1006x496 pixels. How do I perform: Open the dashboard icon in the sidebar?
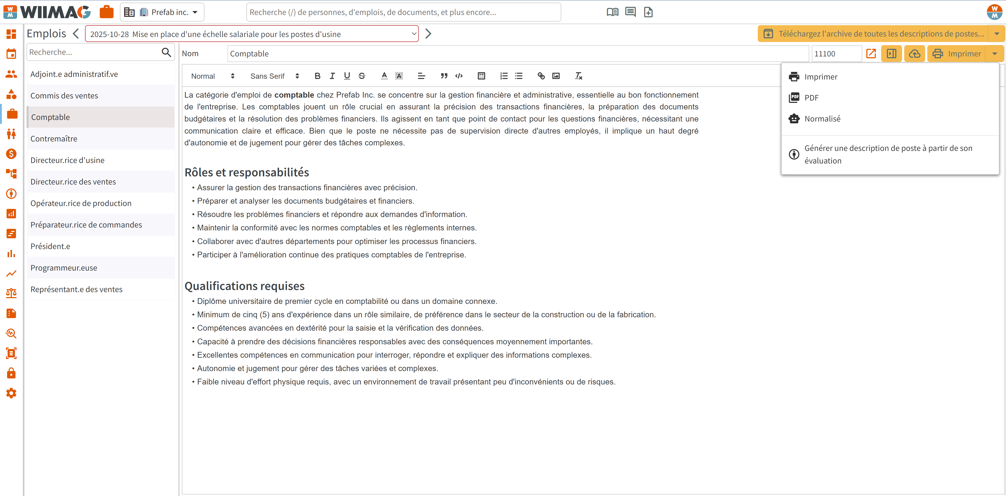(x=11, y=34)
